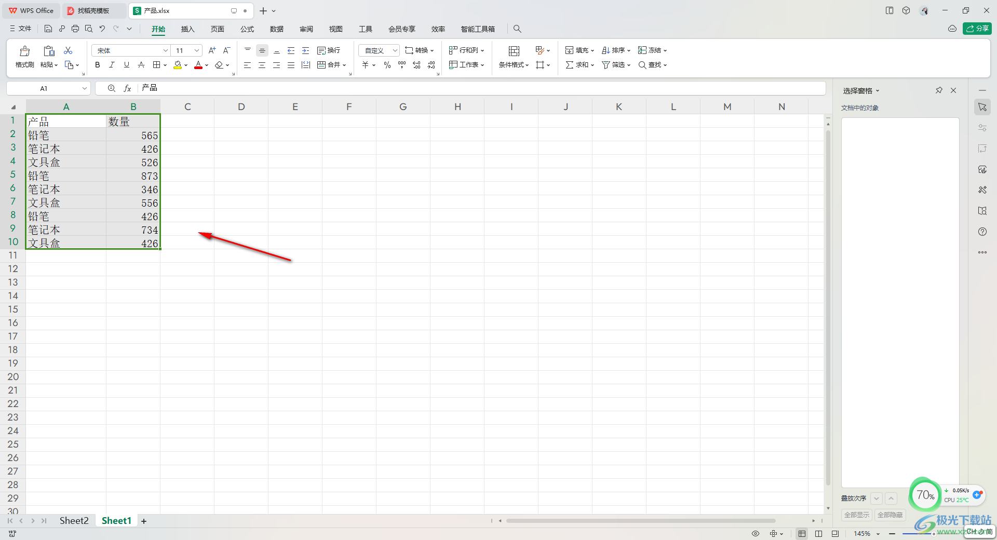Click the thousands separator icon
The image size is (997, 540).
[x=402, y=65]
